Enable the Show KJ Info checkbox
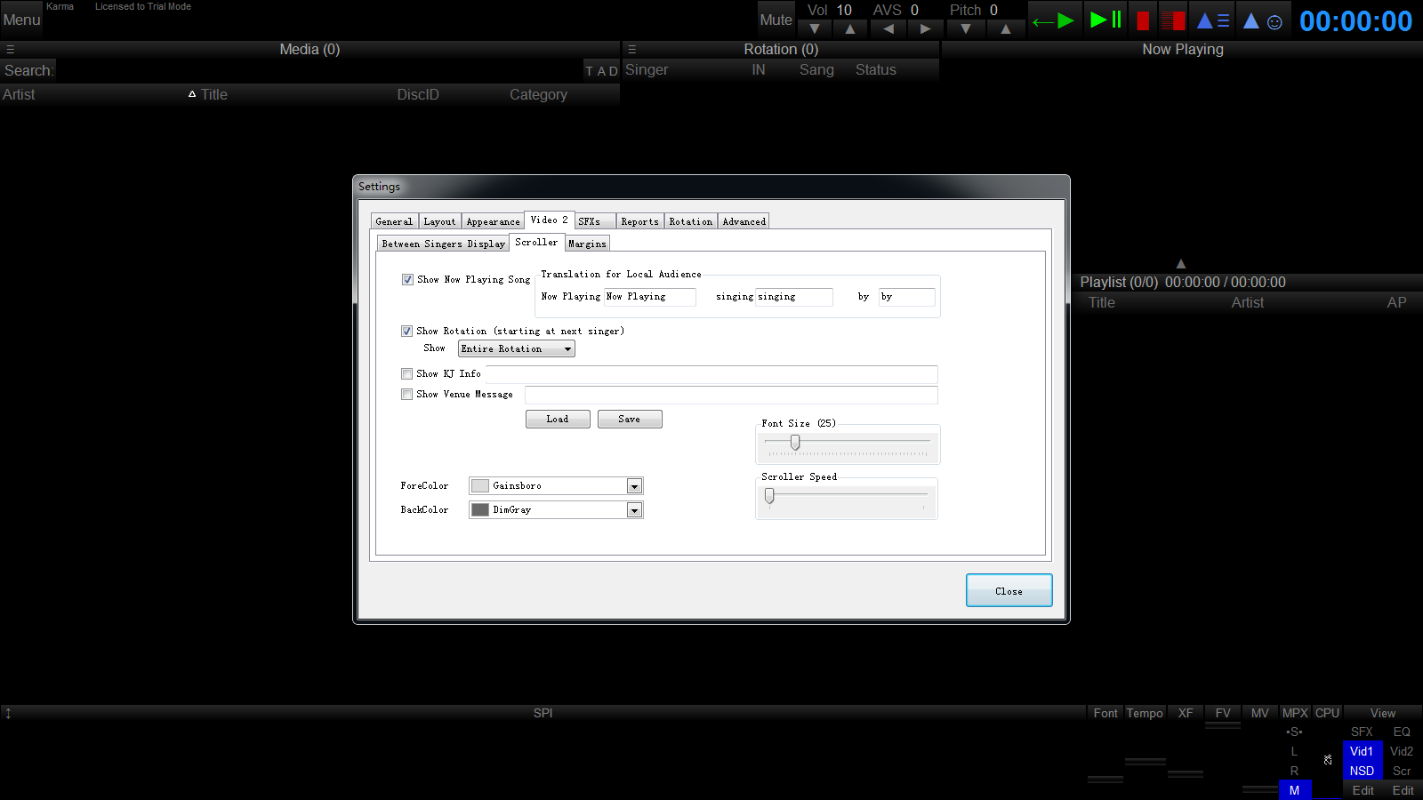This screenshot has width=1423, height=800. point(406,374)
